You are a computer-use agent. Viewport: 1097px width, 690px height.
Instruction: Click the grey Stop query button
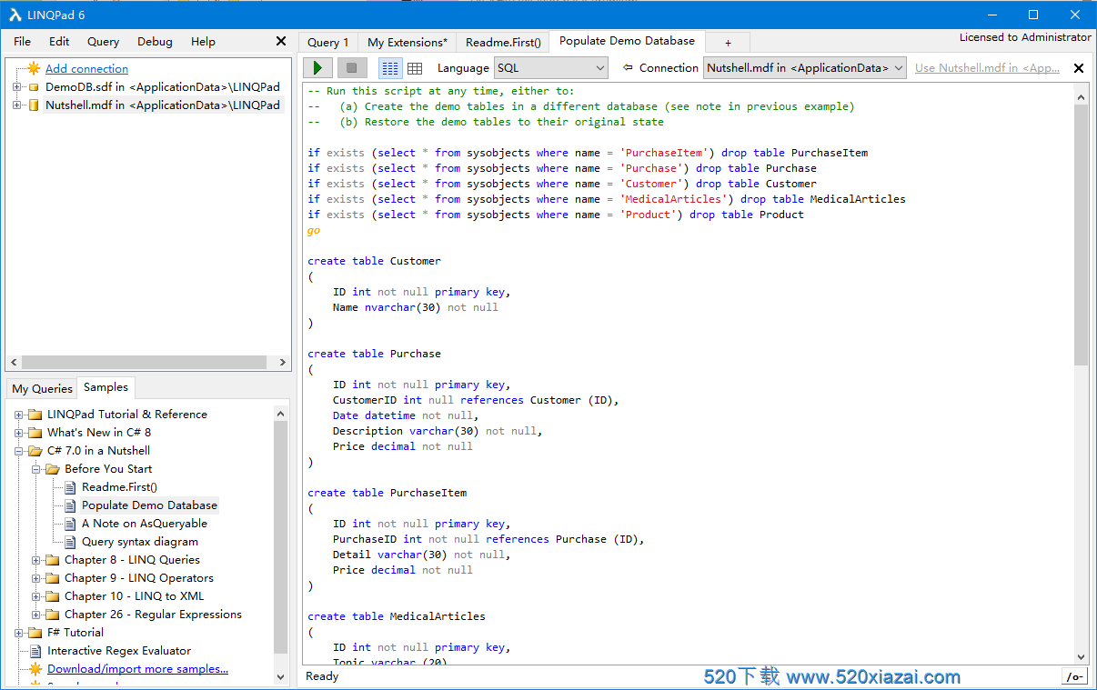pos(352,68)
